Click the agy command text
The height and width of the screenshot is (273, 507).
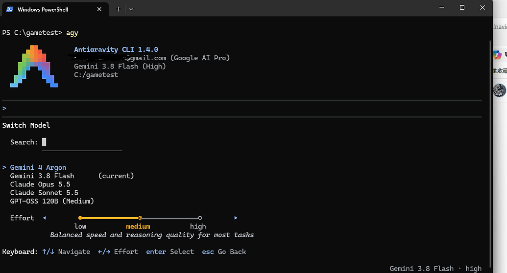coord(72,33)
